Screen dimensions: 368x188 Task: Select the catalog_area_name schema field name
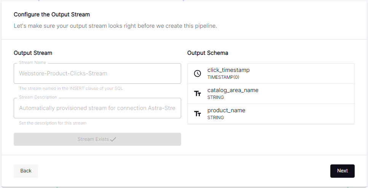tap(233, 90)
